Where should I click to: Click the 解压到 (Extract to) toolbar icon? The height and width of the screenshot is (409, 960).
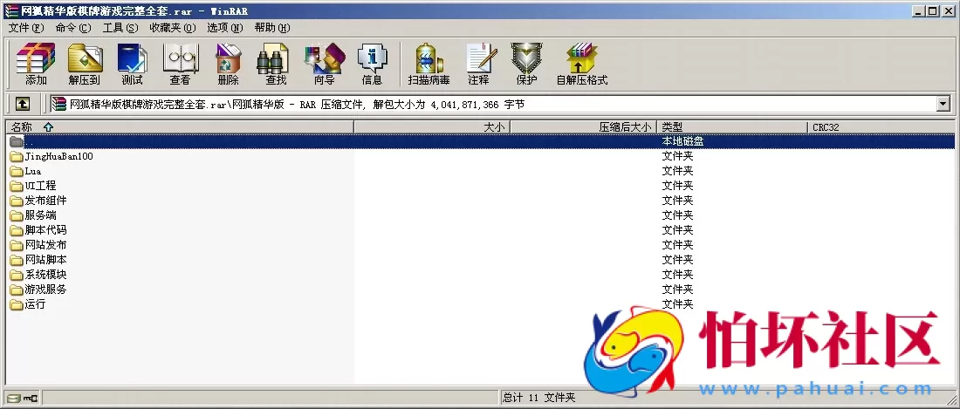click(x=85, y=64)
